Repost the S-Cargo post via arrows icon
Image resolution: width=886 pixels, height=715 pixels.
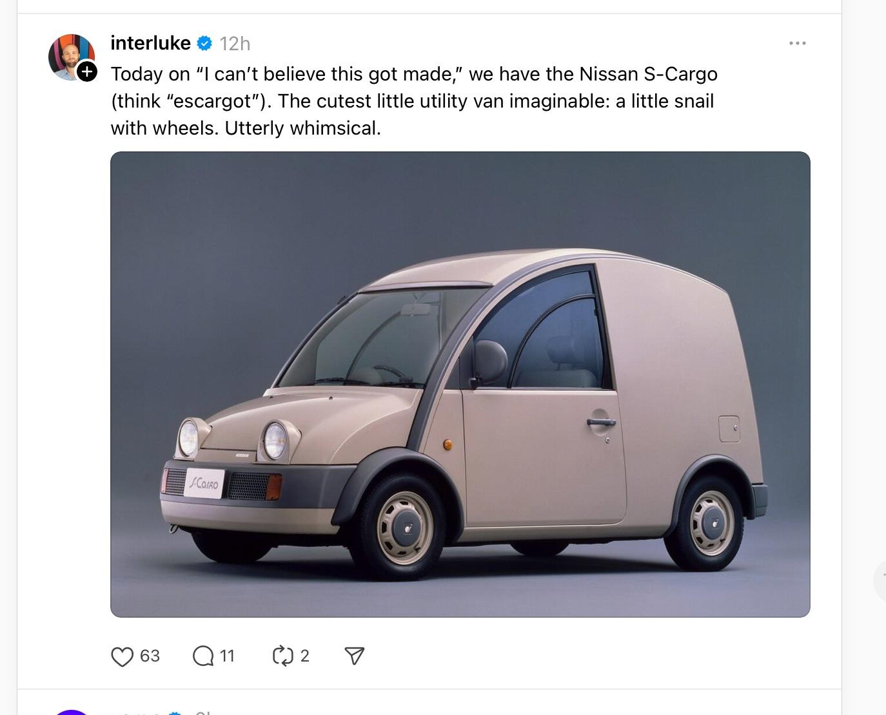click(283, 656)
